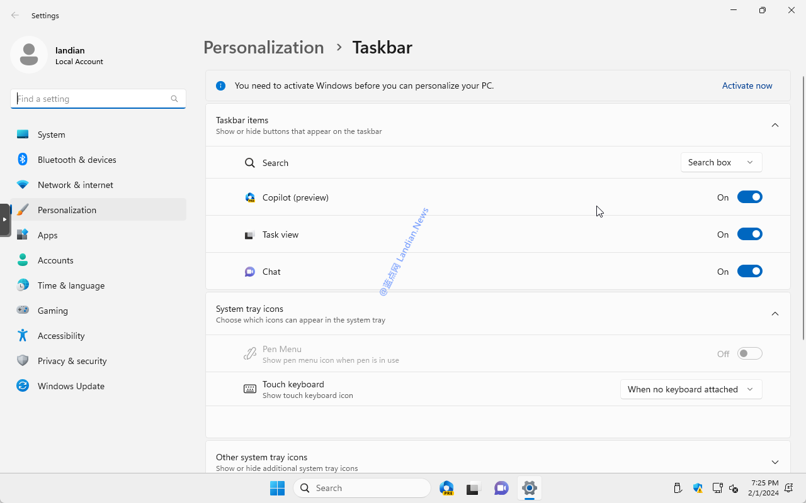This screenshot has height=503, width=806.
Task: Click the Search magnifier icon in Taskbar items
Action: click(x=250, y=163)
